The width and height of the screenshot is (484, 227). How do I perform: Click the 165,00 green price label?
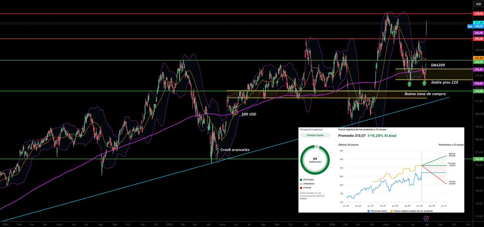[479, 159]
